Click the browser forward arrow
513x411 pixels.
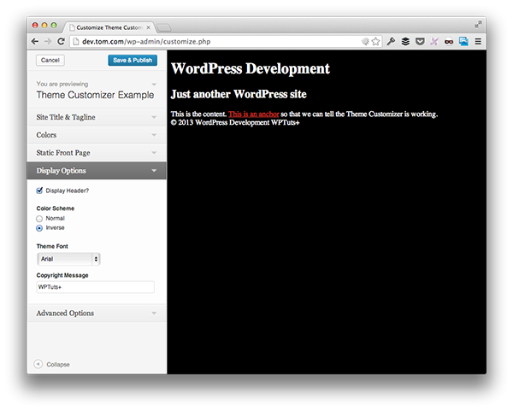point(48,42)
